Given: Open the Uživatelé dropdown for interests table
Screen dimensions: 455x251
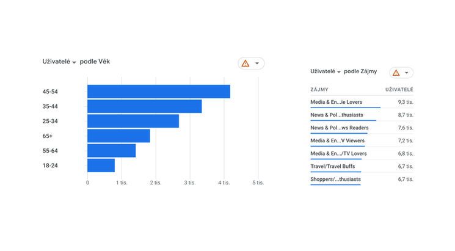Looking at the screenshot, I should point(326,72).
